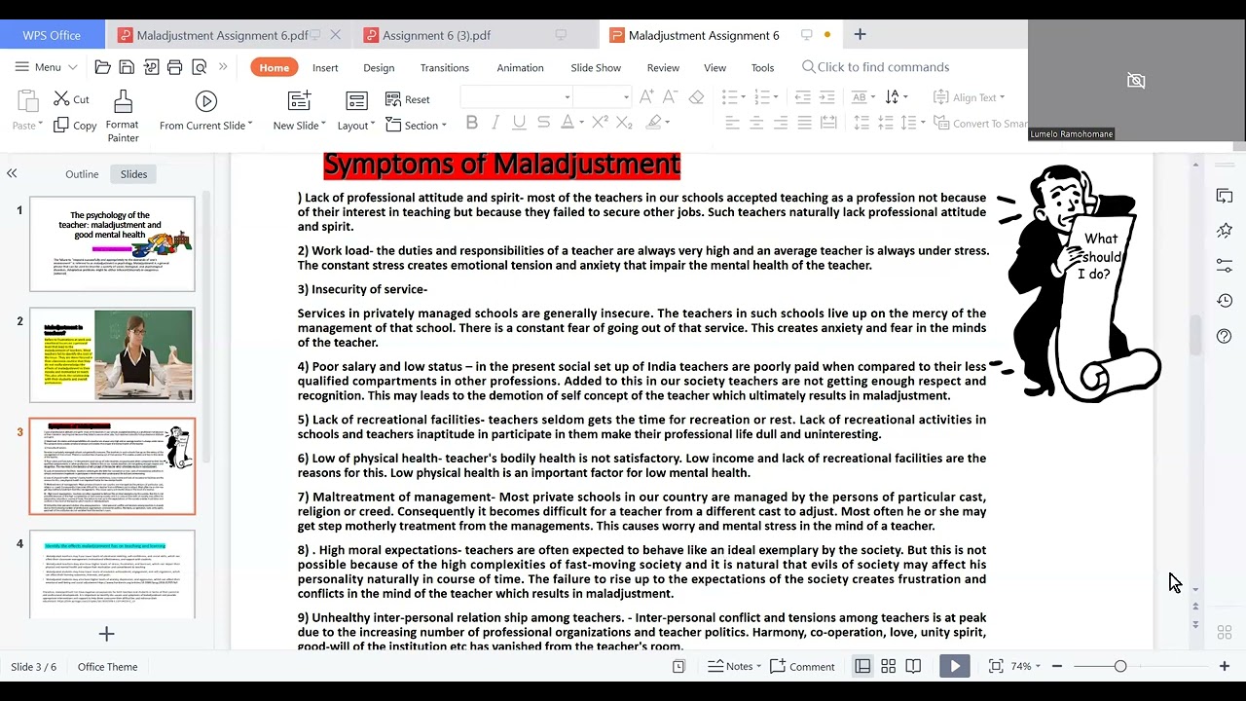Add a new document tab with plus
The width and height of the screenshot is (1246, 701).
point(860,34)
